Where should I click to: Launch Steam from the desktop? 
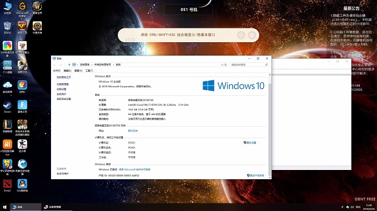pyautogui.click(x=8, y=107)
